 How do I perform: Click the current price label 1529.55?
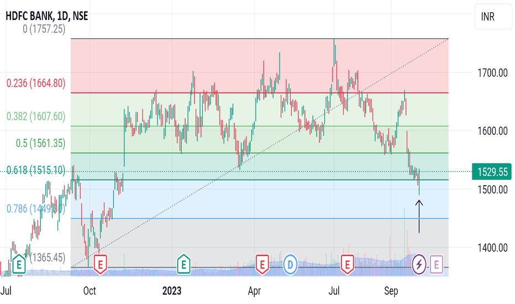pyautogui.click(x=492, y=171)
